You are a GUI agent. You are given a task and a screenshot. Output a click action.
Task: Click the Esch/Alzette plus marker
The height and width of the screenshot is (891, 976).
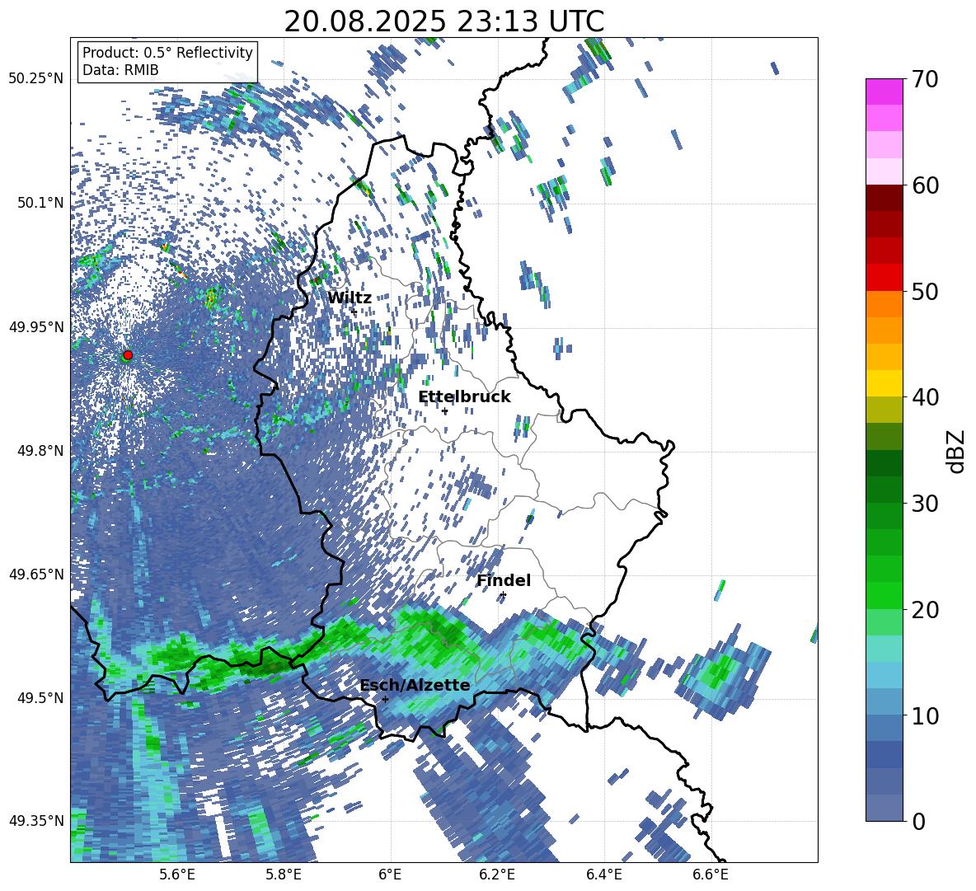(385, 699)
